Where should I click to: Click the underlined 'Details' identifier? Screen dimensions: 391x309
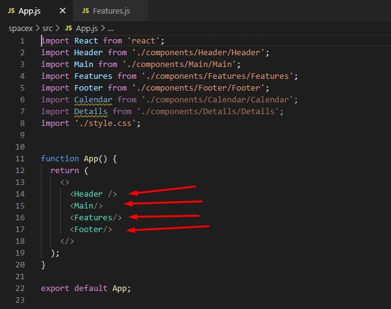(x=90, y=111)
